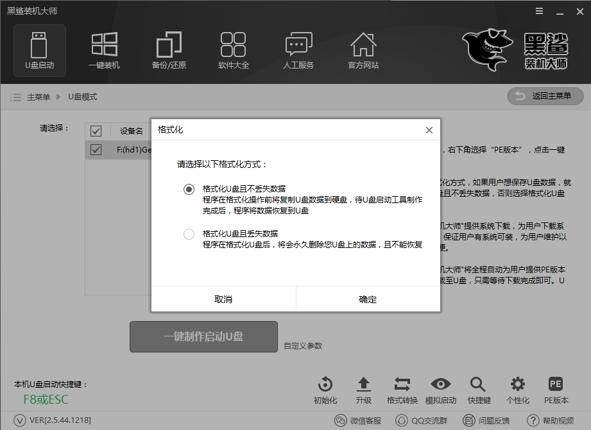The width and height of the screenshot is (591, 430).
Task: Confirm formatting with the 确定 button
Action: click(x=368, y=299)
